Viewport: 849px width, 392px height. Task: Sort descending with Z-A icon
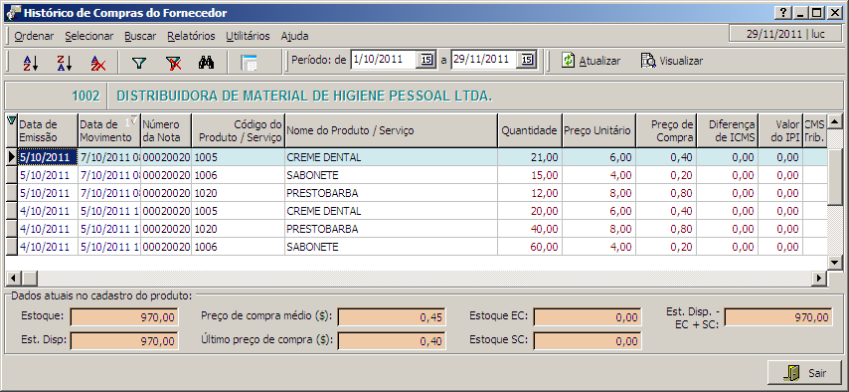(65, 62)
